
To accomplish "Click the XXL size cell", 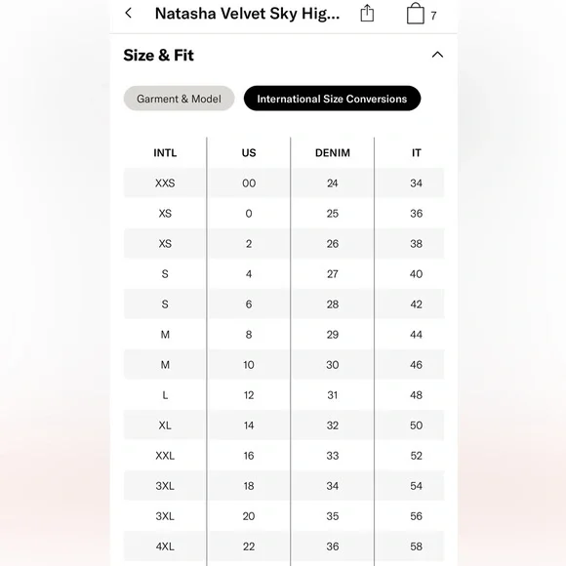I will coord(165,456).
